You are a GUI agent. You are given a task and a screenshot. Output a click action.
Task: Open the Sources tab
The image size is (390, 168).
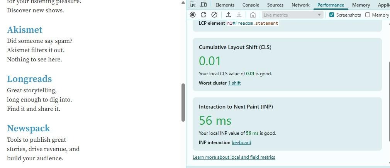coord(275,5)
